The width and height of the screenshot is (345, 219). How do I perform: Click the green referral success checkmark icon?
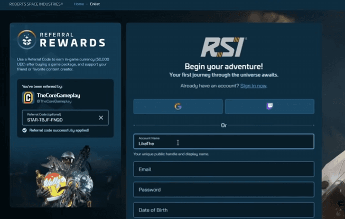click(24, 131)
